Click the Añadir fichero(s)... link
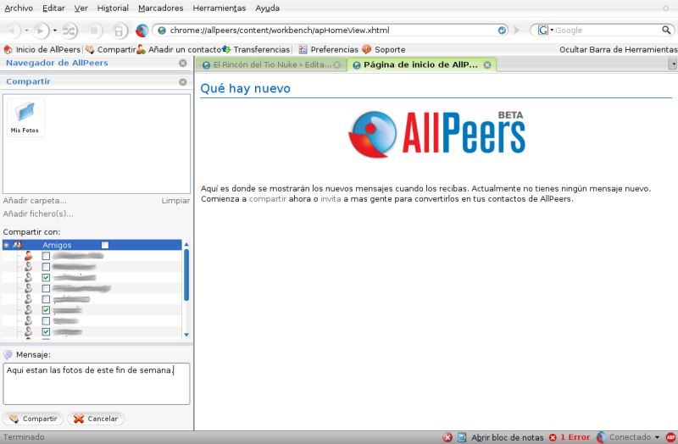This screenshot has height=444, width=678. [38, 214]
